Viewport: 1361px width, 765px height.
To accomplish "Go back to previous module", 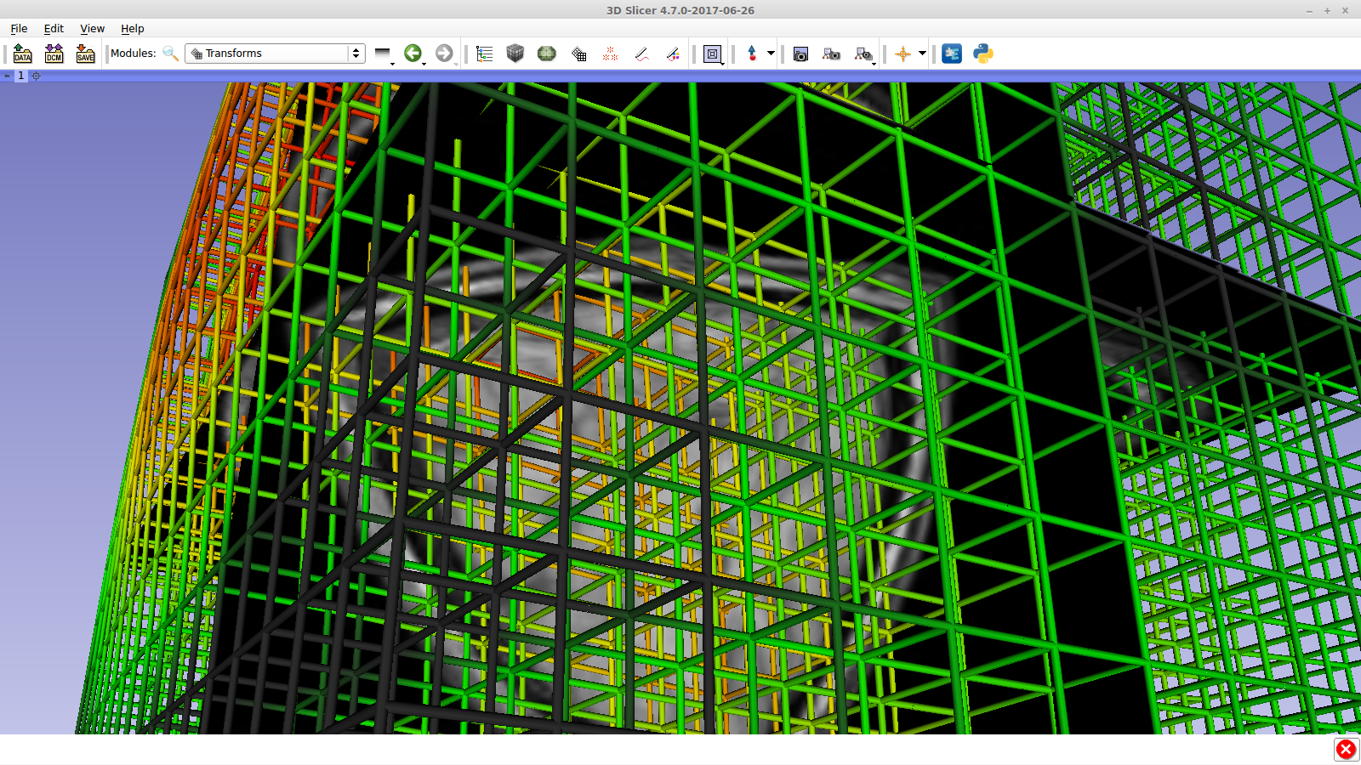I will click(413, 54).
